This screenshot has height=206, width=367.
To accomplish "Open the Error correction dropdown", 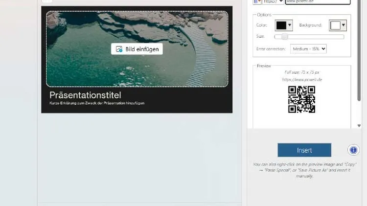I will click(308, 49).
